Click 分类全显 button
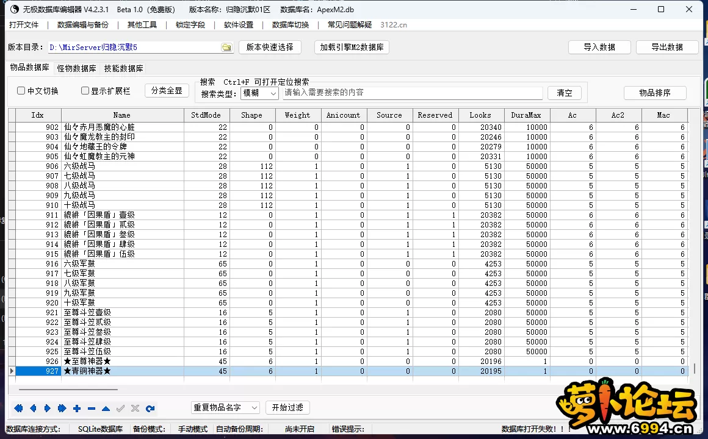Viewport: 708px width, 439px height. [167, 91]
